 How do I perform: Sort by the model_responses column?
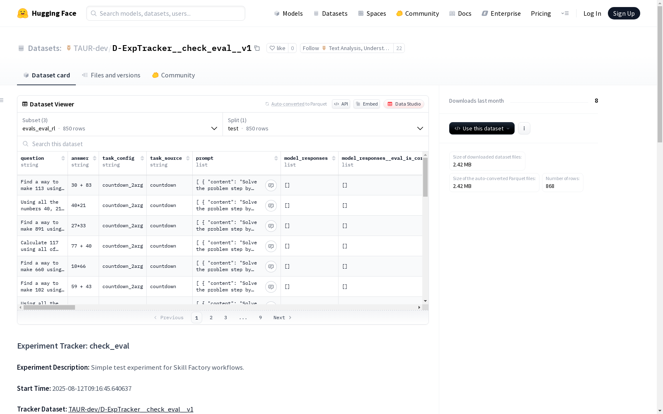coord(334,158)
